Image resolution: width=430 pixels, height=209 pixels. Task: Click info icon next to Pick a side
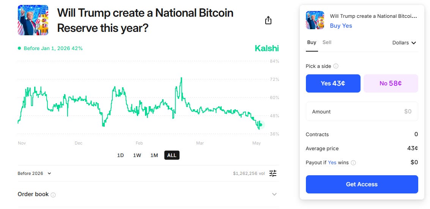click(336, 66)
